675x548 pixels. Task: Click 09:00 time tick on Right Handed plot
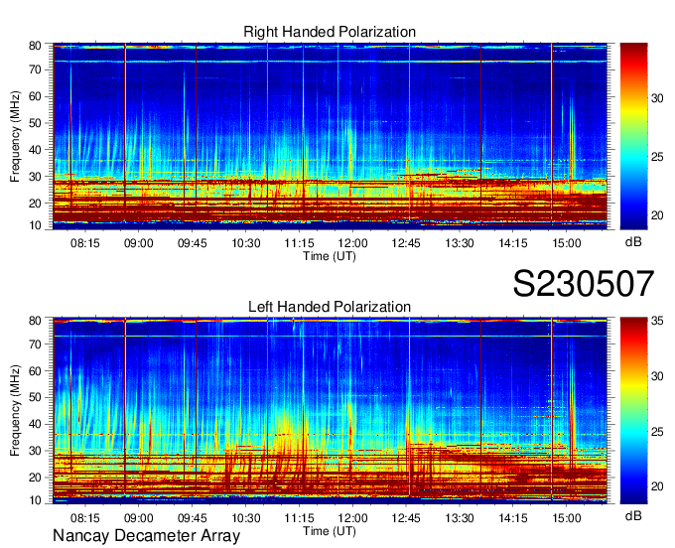click(139, 243)
